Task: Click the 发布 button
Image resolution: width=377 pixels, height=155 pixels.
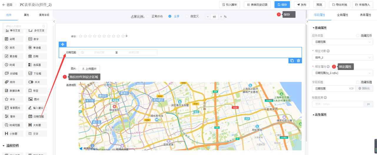Action: click(x=302, y=5)
